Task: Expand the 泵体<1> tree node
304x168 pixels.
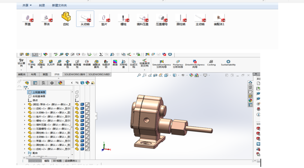Action: tap(25, 104)
